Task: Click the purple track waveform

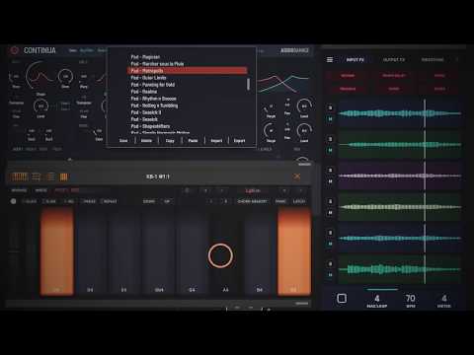Action: click(x=400, y=176)
